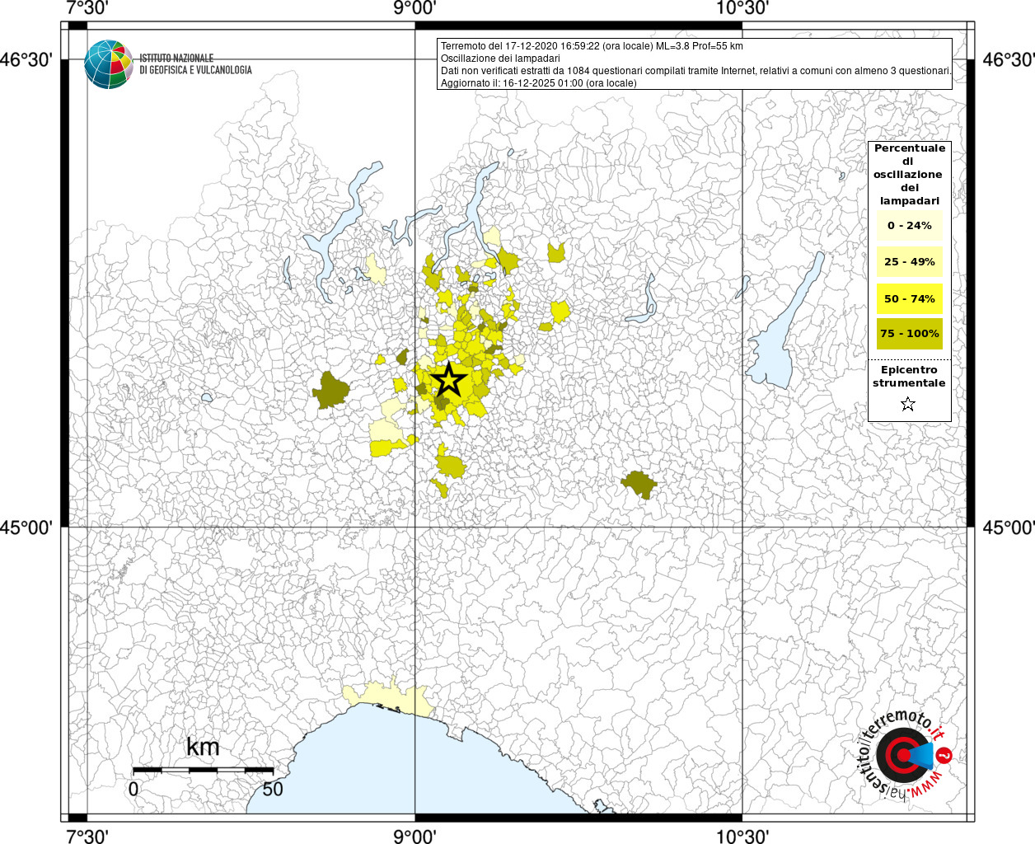
Task: Click the INGV globe logo
Action: (108, 64)
